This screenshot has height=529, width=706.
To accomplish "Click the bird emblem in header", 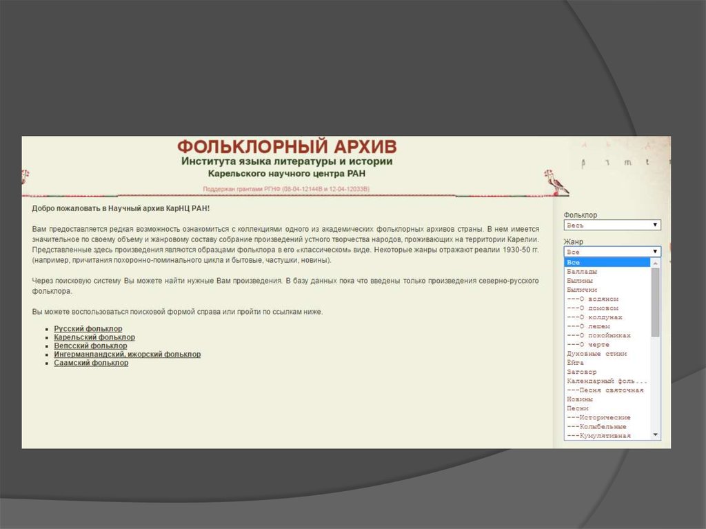I will pos(556,183).
